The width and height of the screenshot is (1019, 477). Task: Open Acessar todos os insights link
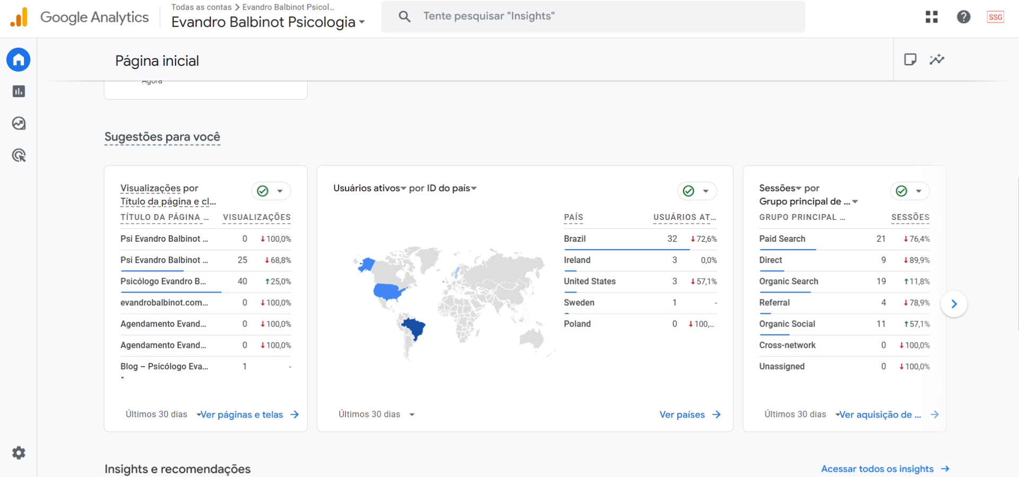[877, 469]
